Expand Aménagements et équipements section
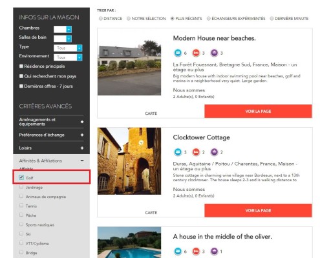 pyautogui.click(x=51, y=122)
